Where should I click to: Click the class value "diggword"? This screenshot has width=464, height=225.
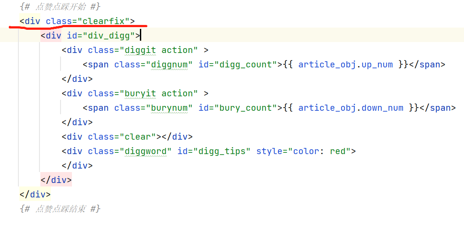146,151
